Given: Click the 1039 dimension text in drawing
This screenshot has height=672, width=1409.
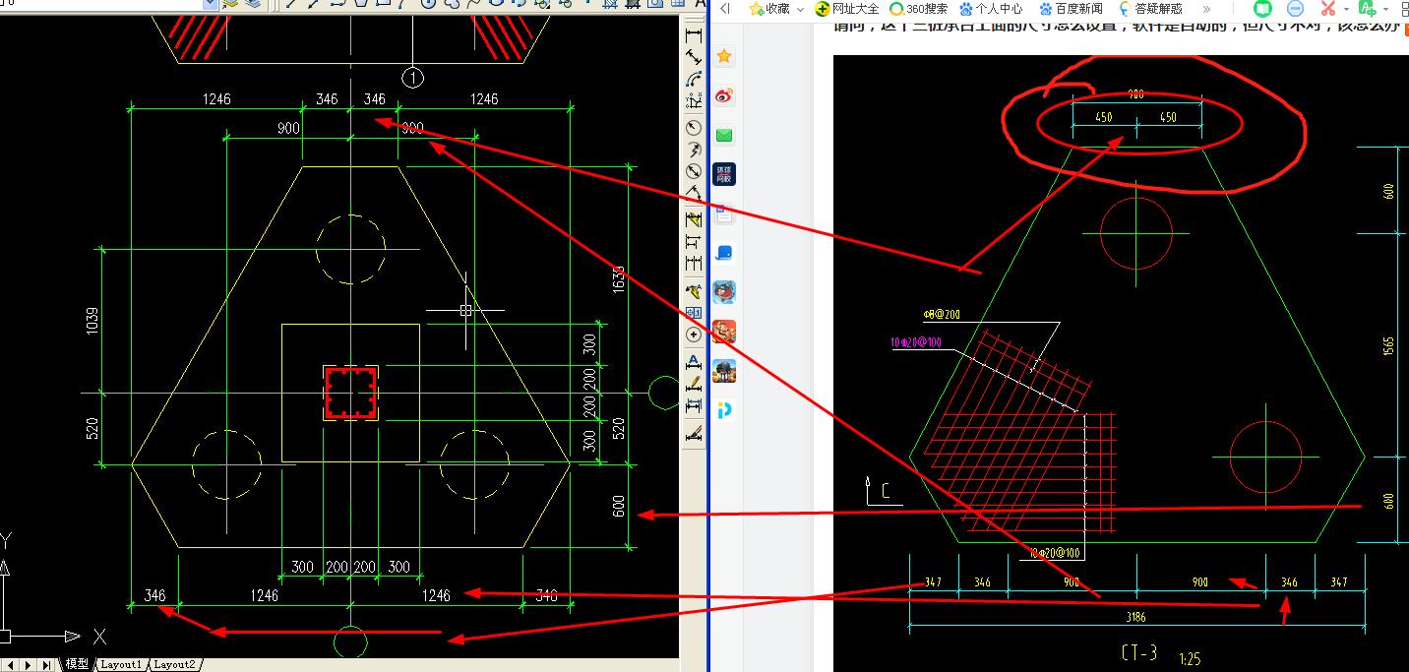Looking at the screenshot, I should 92,323.
